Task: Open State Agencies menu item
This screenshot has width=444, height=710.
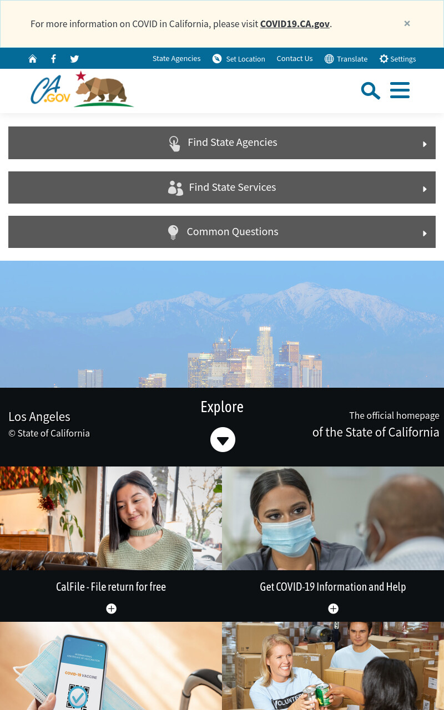Action: (176, 59)
